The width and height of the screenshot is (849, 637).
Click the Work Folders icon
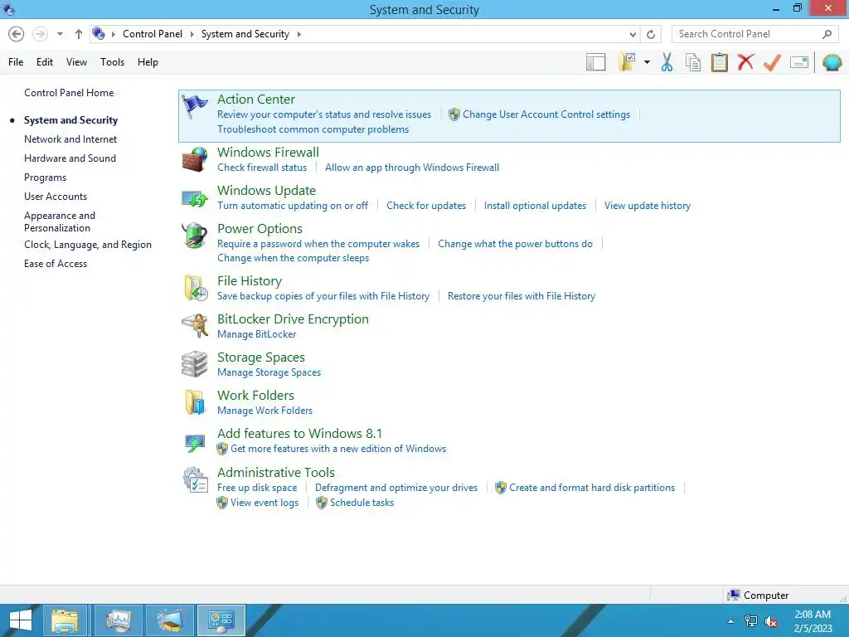pyautogui.click(x=194, y=402)
